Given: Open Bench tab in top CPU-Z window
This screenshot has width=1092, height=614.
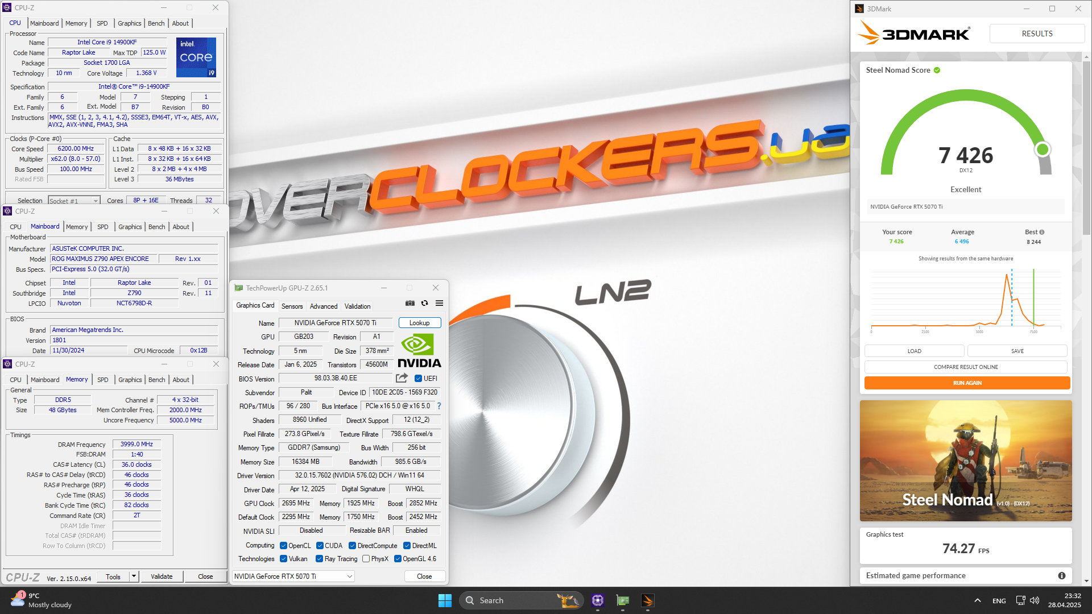Looking at the screenshot, I should tap(156, 23).
